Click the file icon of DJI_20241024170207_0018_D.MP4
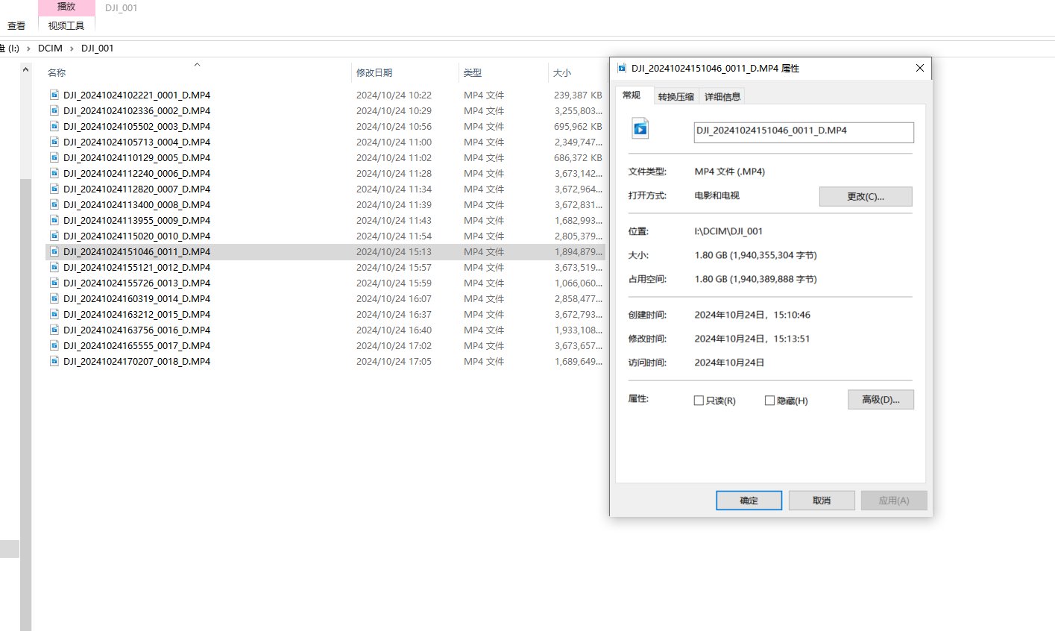Screen dimensions: 1055x631 [54, 361]
